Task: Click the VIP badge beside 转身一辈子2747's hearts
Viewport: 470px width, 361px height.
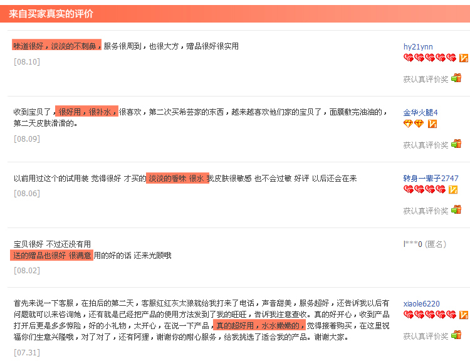Action: (452, 189)
